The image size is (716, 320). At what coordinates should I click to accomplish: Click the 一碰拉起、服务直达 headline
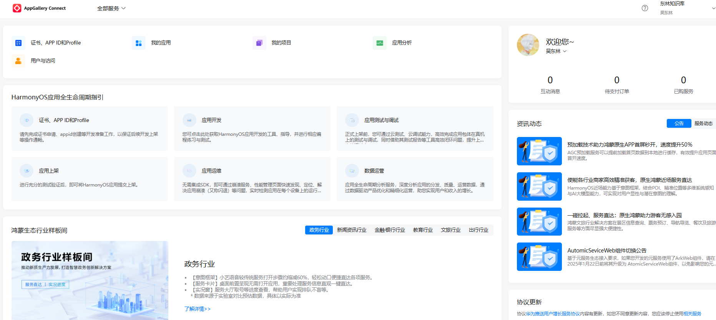click(x=625, y=215)
